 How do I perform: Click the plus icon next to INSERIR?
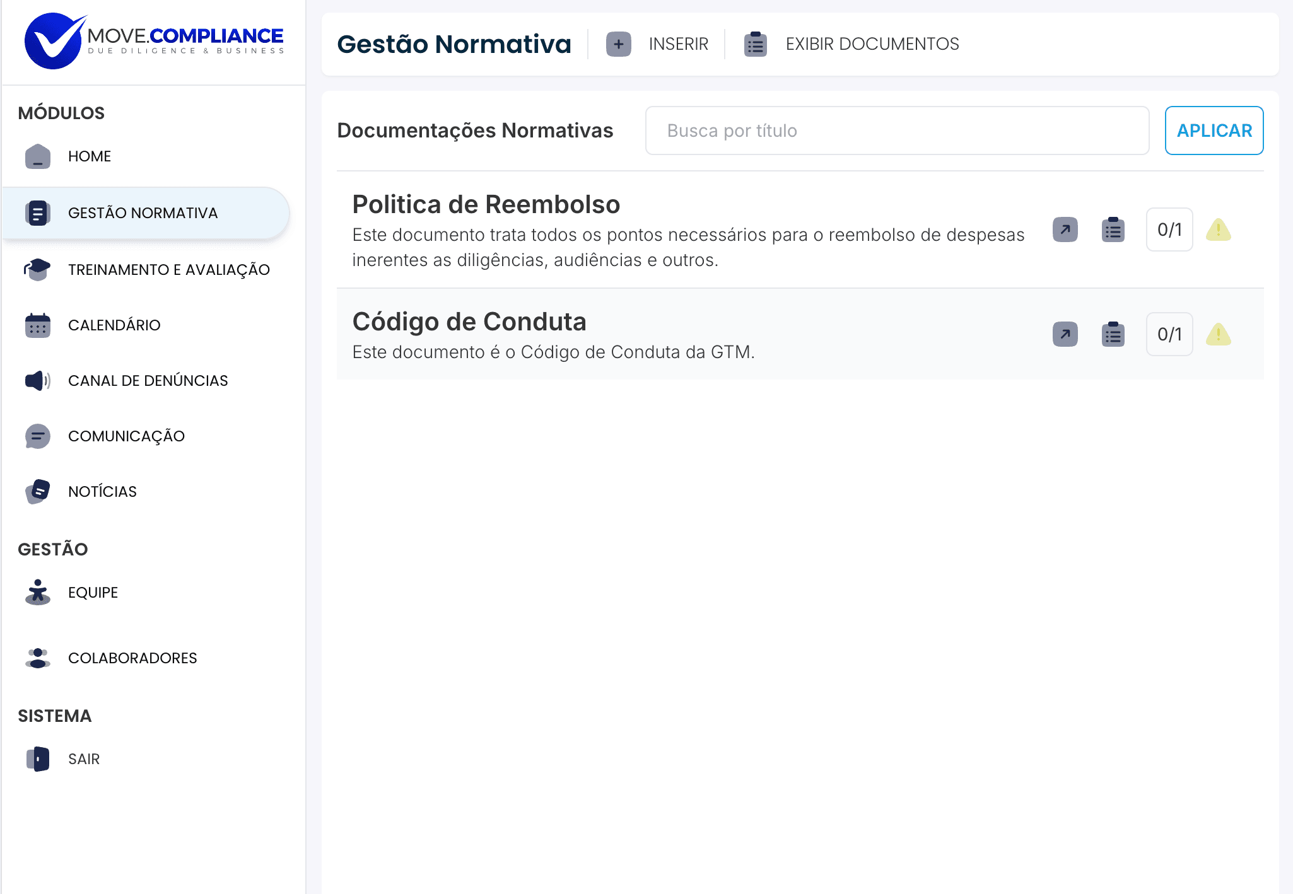pos(618,44)
